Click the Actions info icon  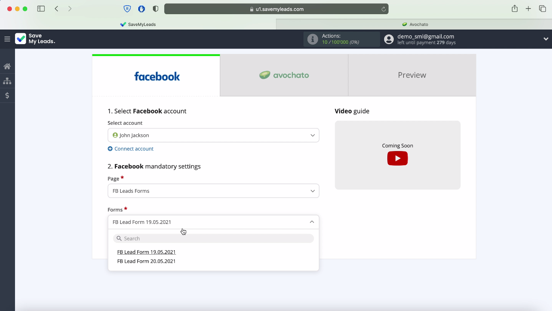tap(313, 39)
